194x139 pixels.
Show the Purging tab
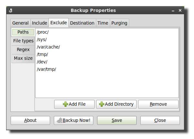tap(119, 23)
